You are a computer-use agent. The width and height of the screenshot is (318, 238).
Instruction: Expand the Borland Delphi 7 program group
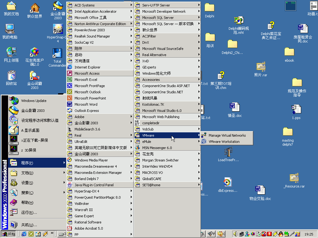coord(100,179)
